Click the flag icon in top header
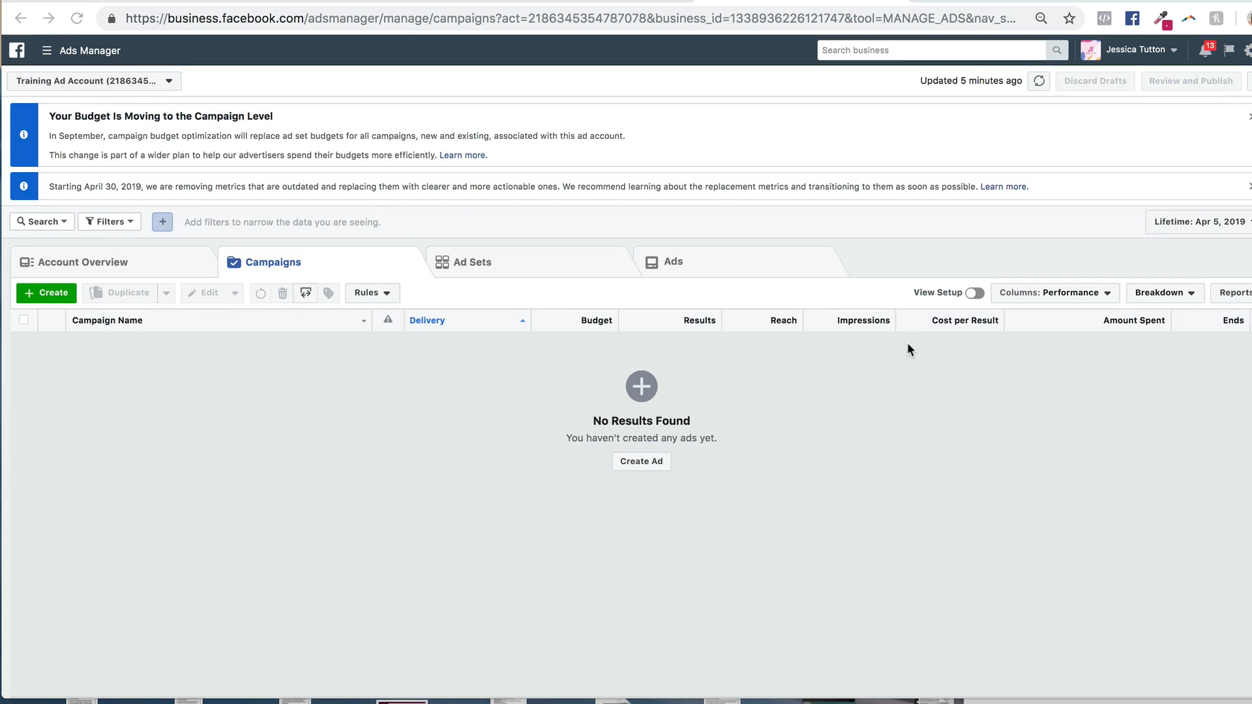This screenshot has height=704, width=1252. pyautogui.click(x=1229, y=50)
